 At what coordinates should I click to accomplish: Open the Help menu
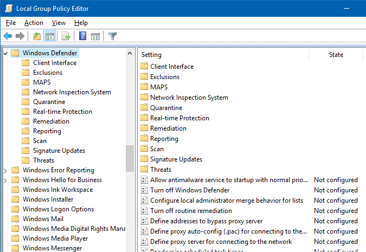tap(81, 23)
